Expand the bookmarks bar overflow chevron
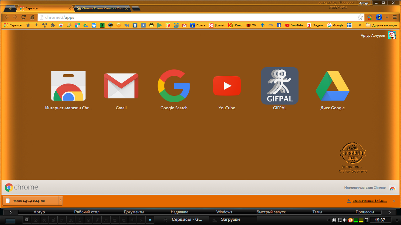 [360, 25]
